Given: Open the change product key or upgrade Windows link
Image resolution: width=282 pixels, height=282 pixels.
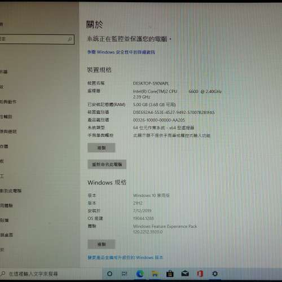Looking at the screenshot, I should click(125, 257).
